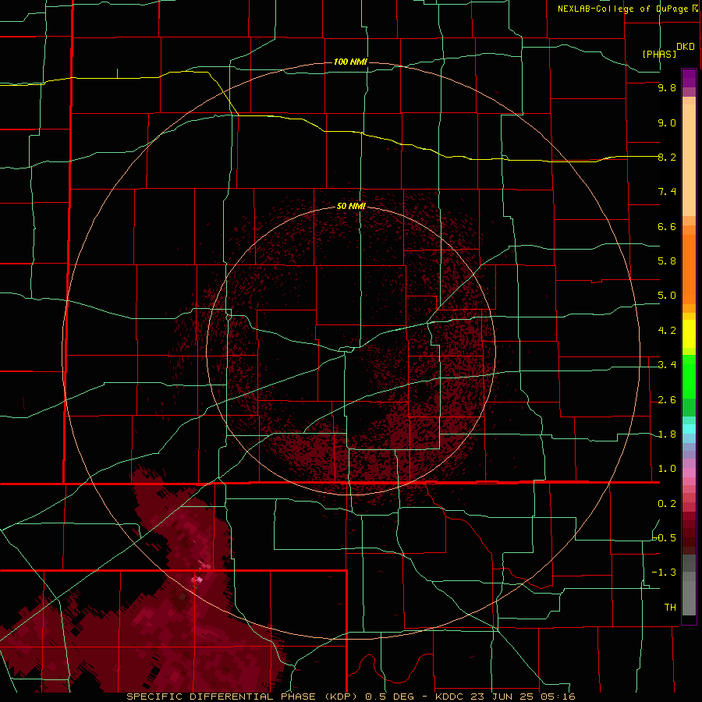This screenshot has height=702, width=702.
Task: Click the 9.0 scale value
Action: pyautogui.click(x=667, y=122)
